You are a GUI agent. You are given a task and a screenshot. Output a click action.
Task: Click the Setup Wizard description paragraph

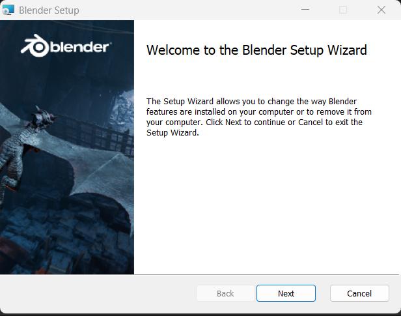[259, 117]
